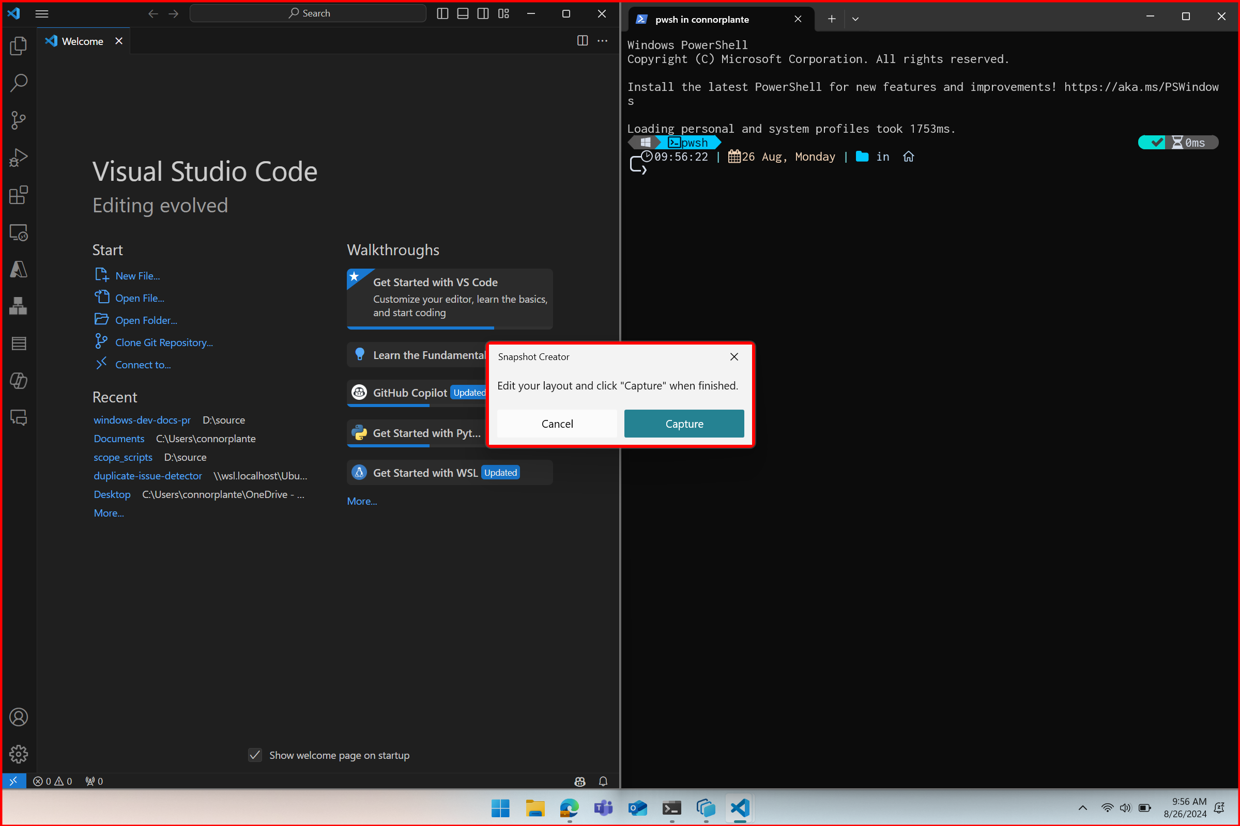Click the new terminal tab plus button
1240x826 pixels.
(832, 19)
